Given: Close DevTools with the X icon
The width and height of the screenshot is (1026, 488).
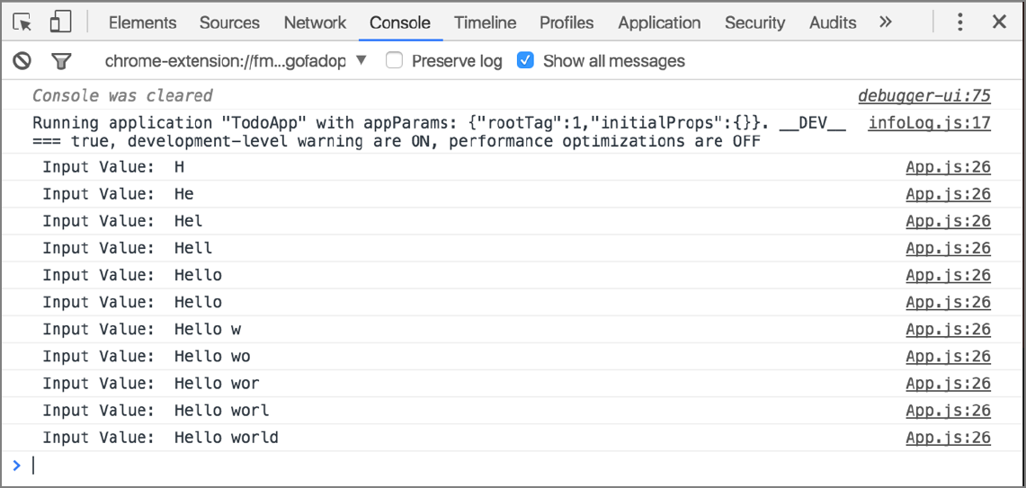Looking at the screenshot, I should [999, 22].
